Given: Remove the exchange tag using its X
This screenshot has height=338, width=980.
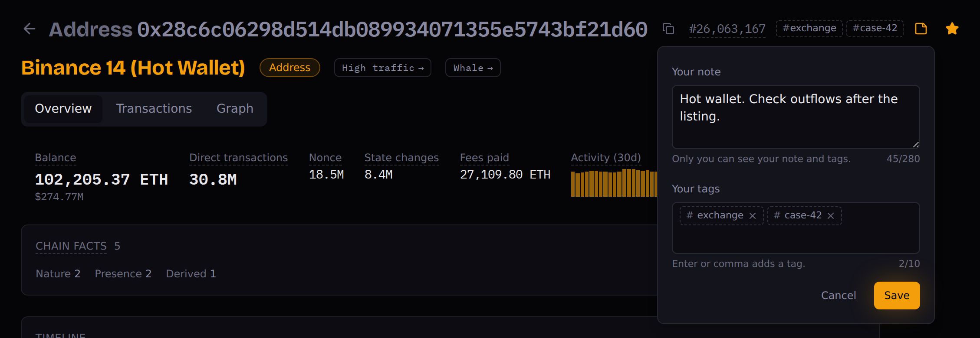Looking at the screenshot, I should 753,216.
